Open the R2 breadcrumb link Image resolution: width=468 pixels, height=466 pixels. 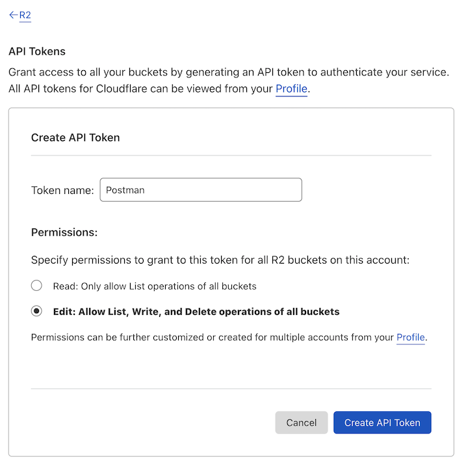click(x=25, y=15)
